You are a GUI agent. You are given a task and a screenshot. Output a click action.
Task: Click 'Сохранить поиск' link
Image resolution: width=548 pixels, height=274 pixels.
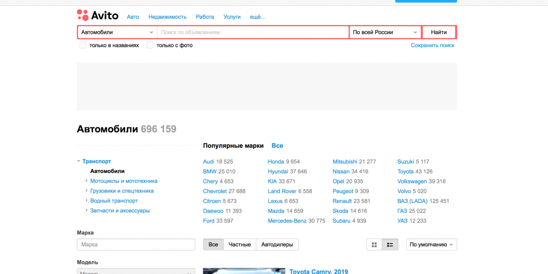[x=432, y=45]
